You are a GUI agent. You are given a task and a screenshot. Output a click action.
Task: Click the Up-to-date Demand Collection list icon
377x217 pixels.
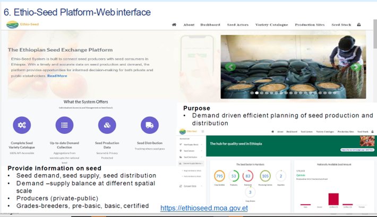pyautogui.click(x=64, y=125)
